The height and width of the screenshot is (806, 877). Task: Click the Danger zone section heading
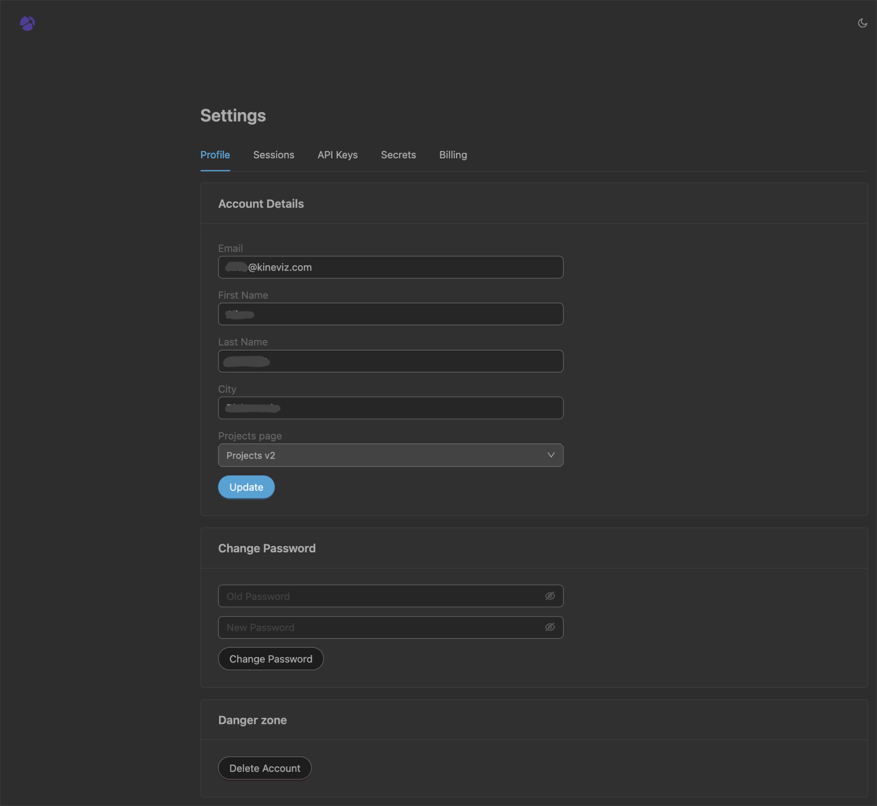click(x=252, y=720)
